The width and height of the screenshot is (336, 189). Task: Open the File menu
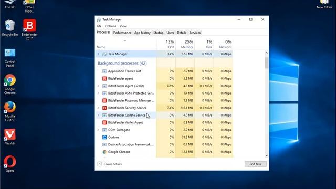tap(99, 26)
